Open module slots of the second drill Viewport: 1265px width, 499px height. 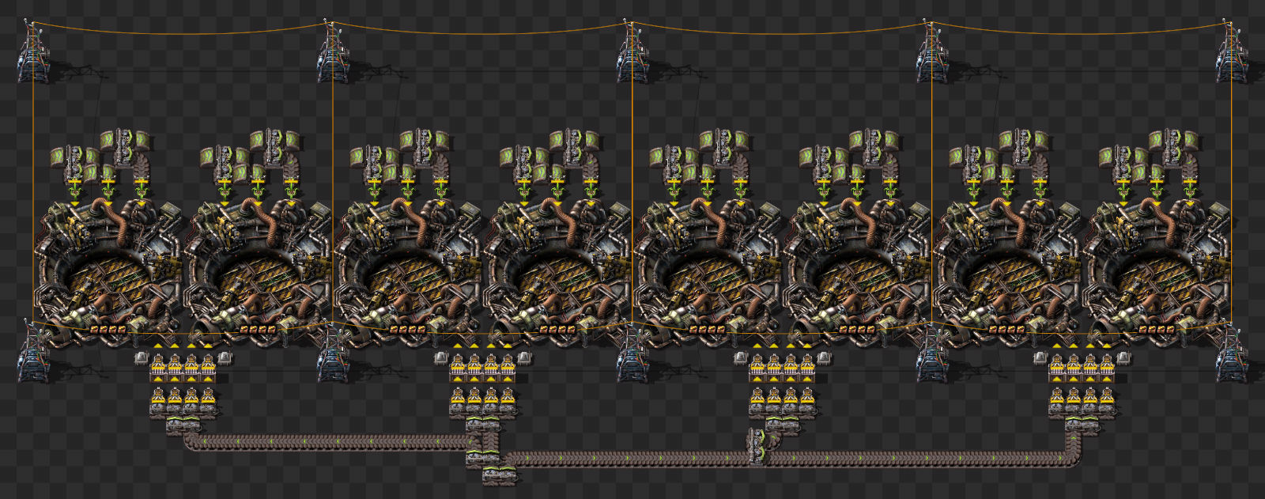click(x=258, y=329)
